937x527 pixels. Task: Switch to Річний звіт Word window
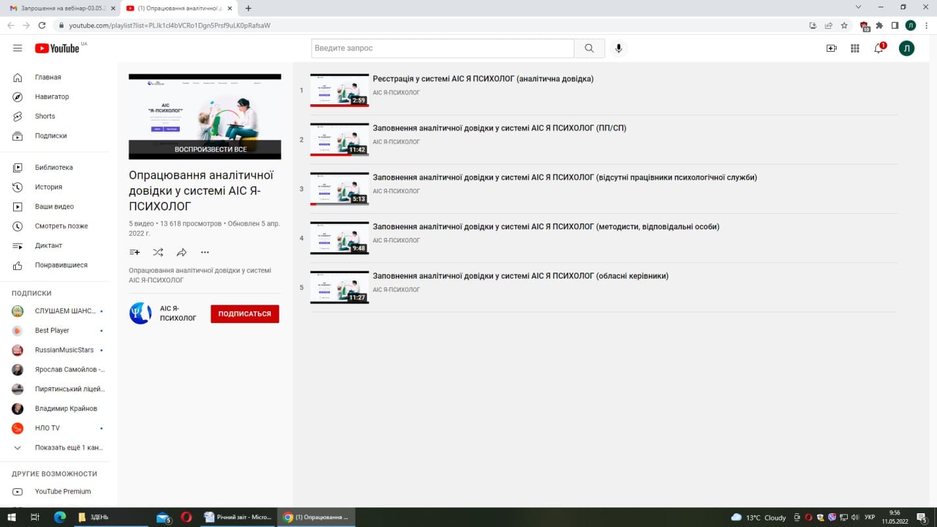[x=238, y=517]
